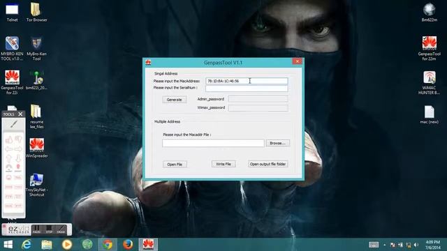Select the up arrow stamp in TOOLS panel
The height and width of the screenshot is (251, 447).
(x=9, y=158)
